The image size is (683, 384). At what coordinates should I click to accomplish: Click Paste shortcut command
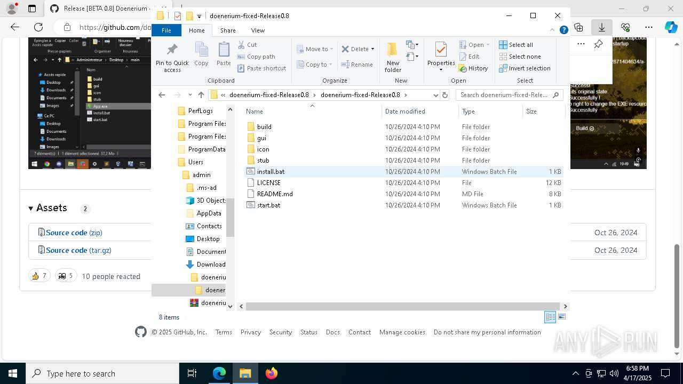pyautogui.click(x=261, y=68)
